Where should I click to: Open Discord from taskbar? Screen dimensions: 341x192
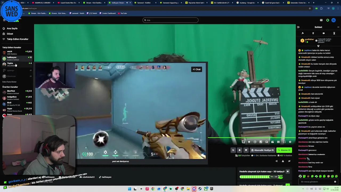click(194, 189)
